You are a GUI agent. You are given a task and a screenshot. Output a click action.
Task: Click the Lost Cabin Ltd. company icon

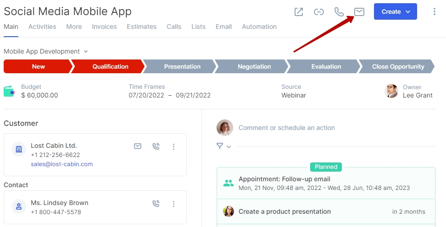(19, 149)
